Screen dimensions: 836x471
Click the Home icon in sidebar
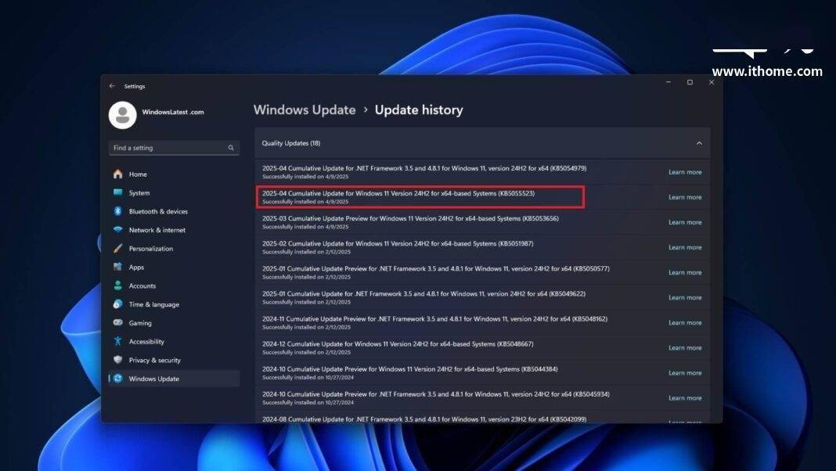tap(118, 174)
